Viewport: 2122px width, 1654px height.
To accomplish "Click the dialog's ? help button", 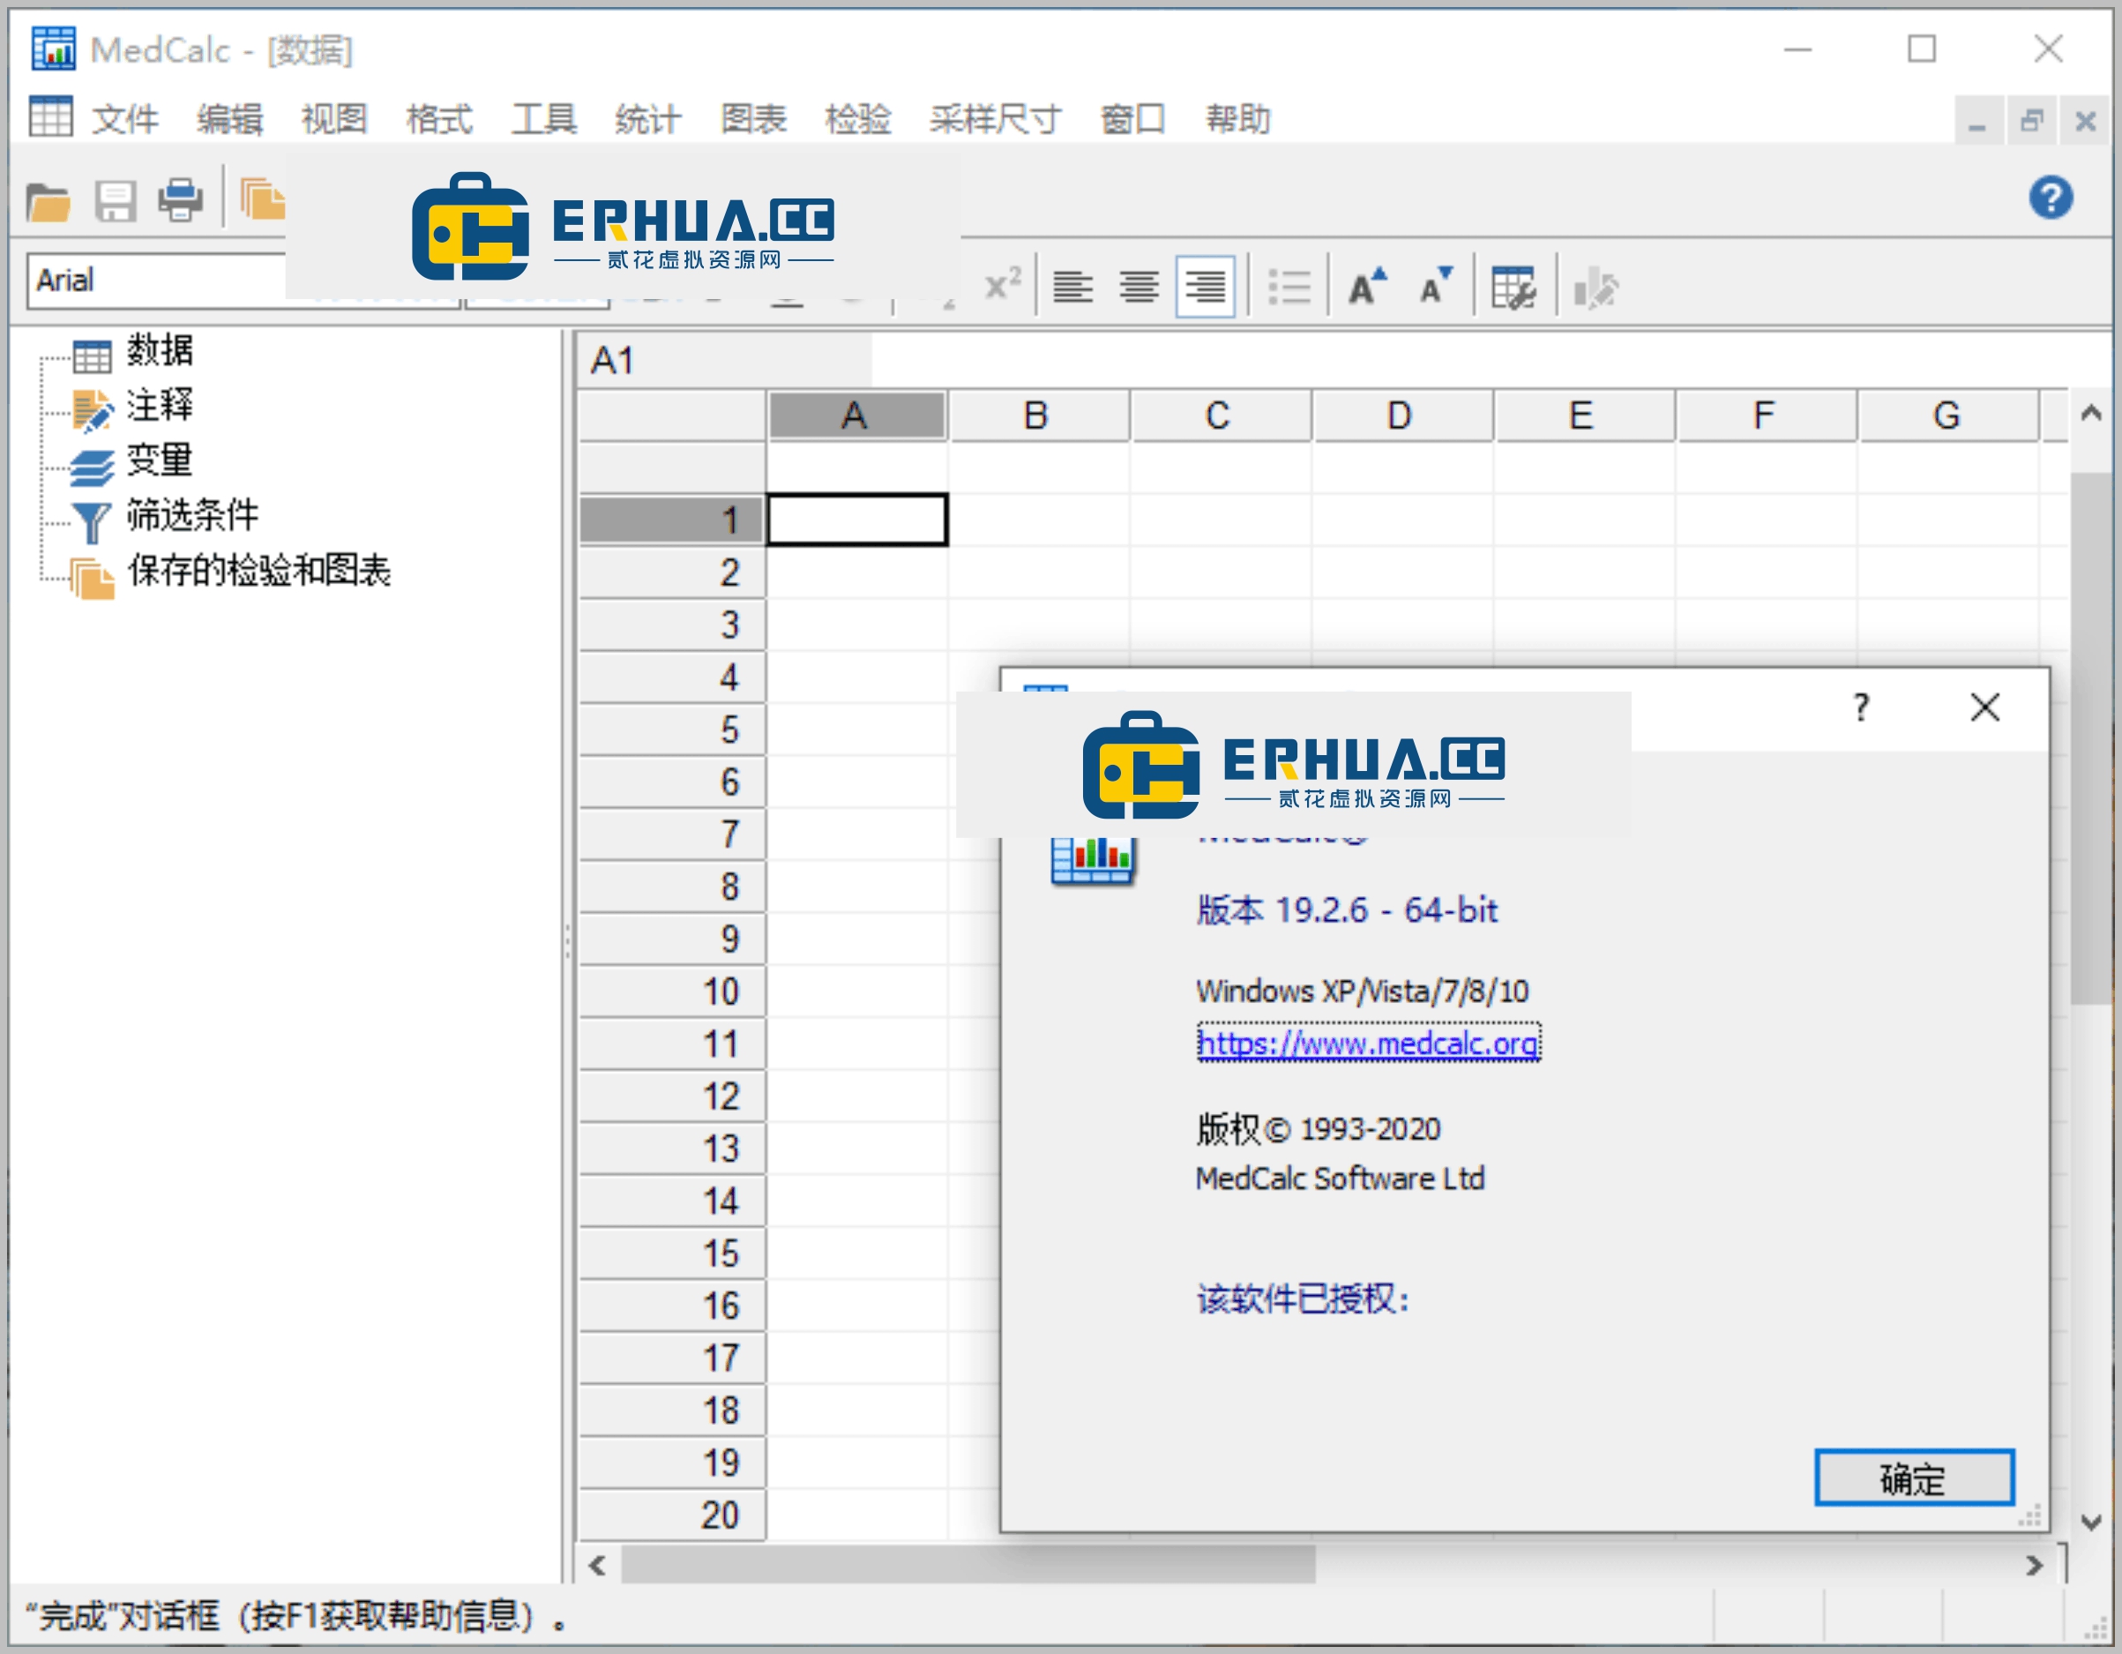I will coord(1861,707).
